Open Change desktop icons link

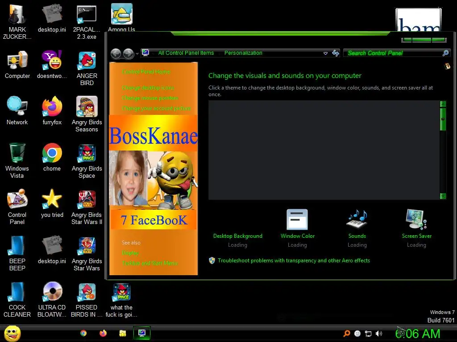[x=148, y=88]
